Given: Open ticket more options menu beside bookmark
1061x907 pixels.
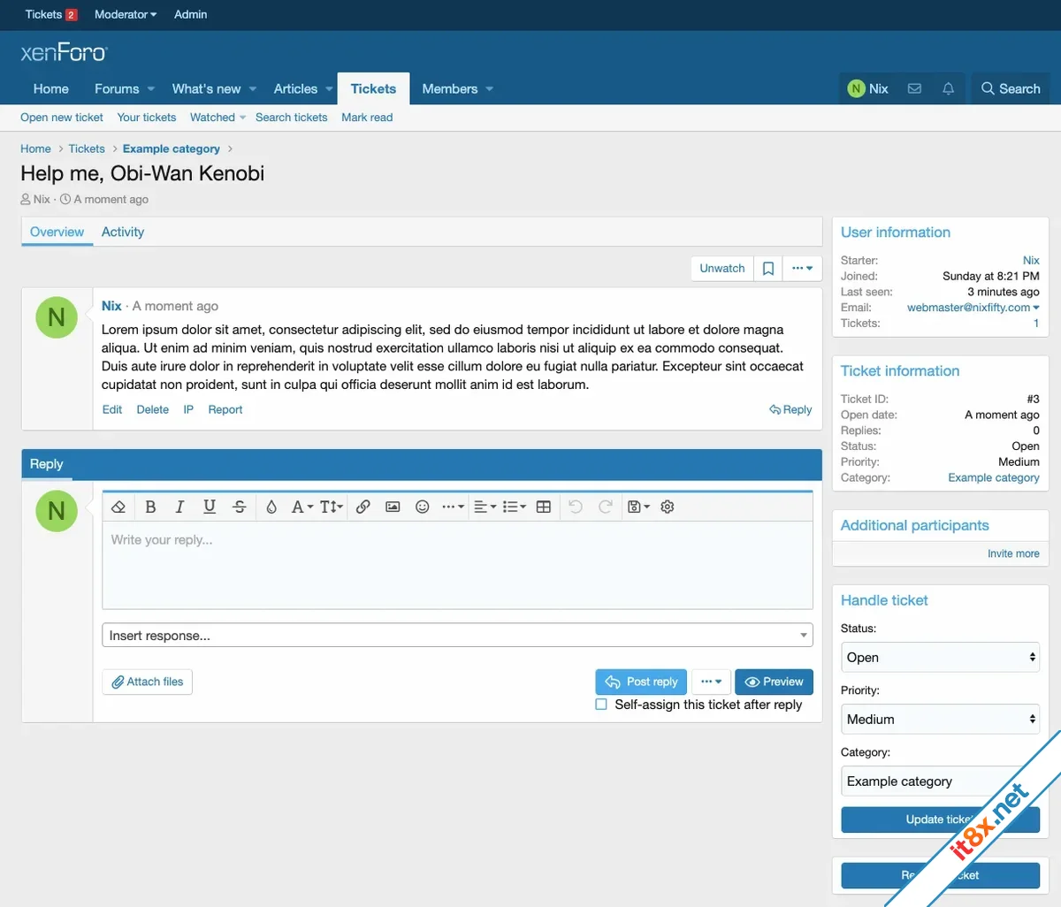Looking at the screenshot, I should click(x=802, y=269).
